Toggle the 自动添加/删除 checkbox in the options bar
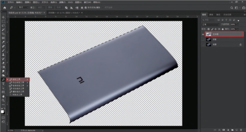Viewport: 246px width, 132px height. point(86,8)
